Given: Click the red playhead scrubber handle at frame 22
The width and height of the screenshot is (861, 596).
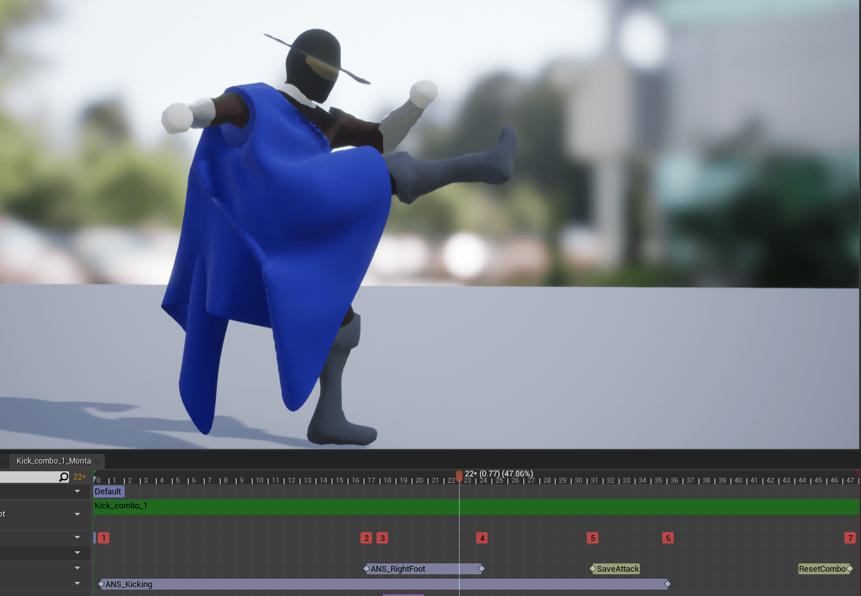Looking at the screenshot, I should click(459, 476).
